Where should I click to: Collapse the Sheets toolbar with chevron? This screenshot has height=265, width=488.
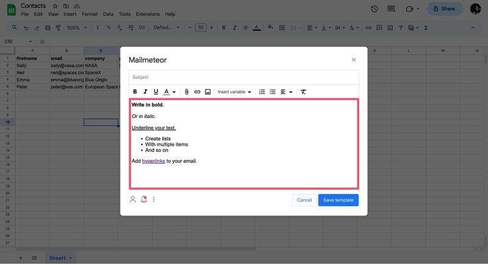click(473, 27)
